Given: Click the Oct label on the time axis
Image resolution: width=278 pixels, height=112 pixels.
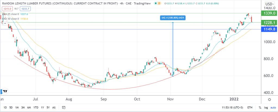Looking at the screenshot, I should (137, 100).
